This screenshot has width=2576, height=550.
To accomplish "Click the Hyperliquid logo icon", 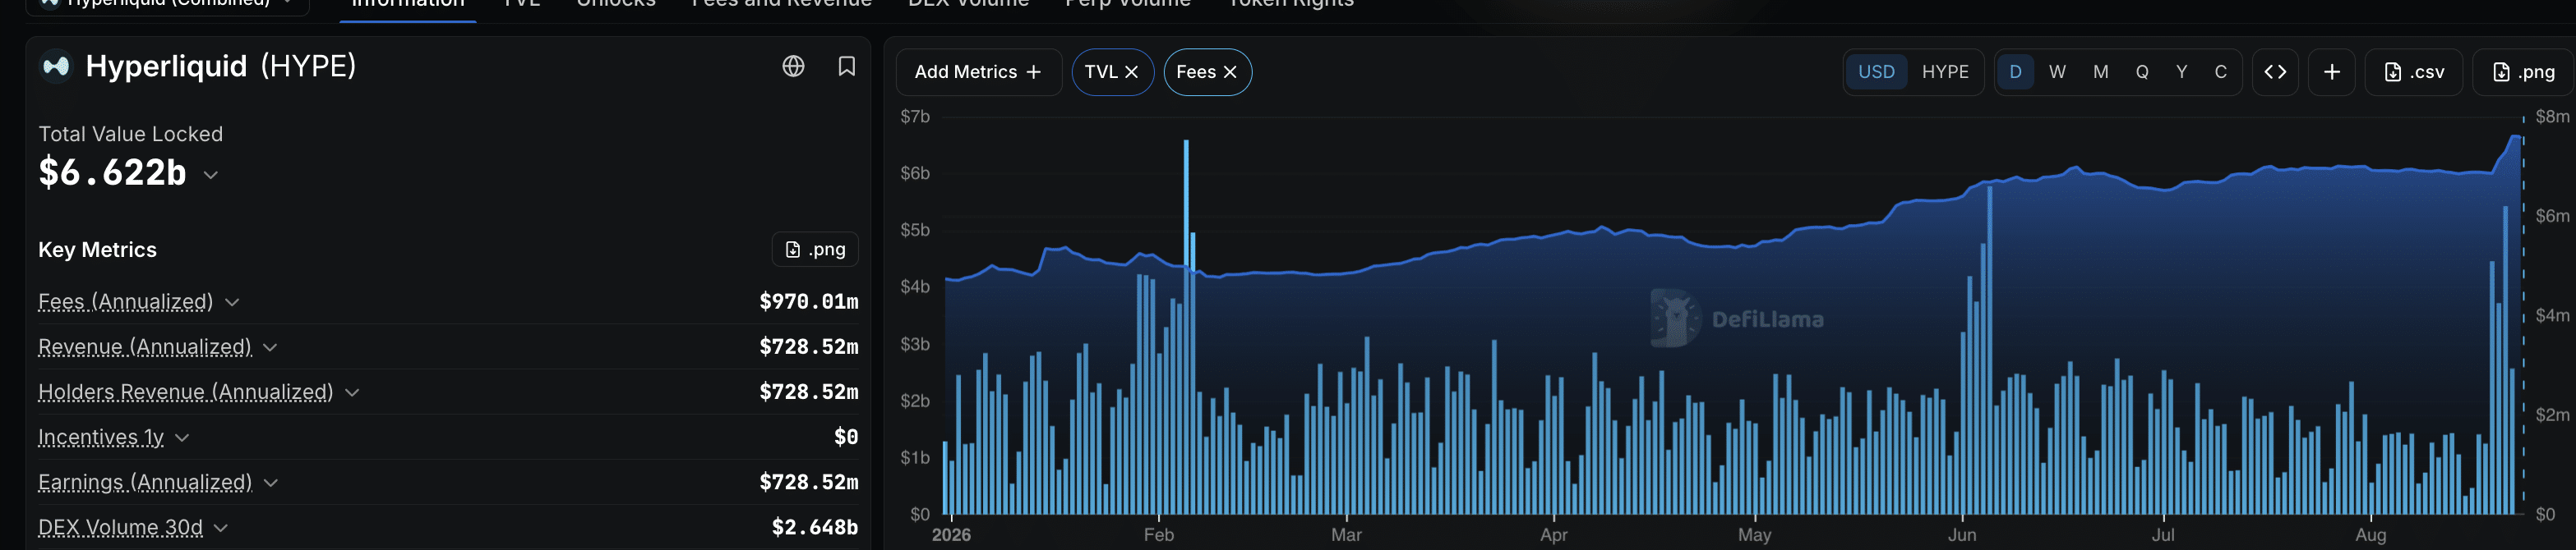I will [56, 66].
